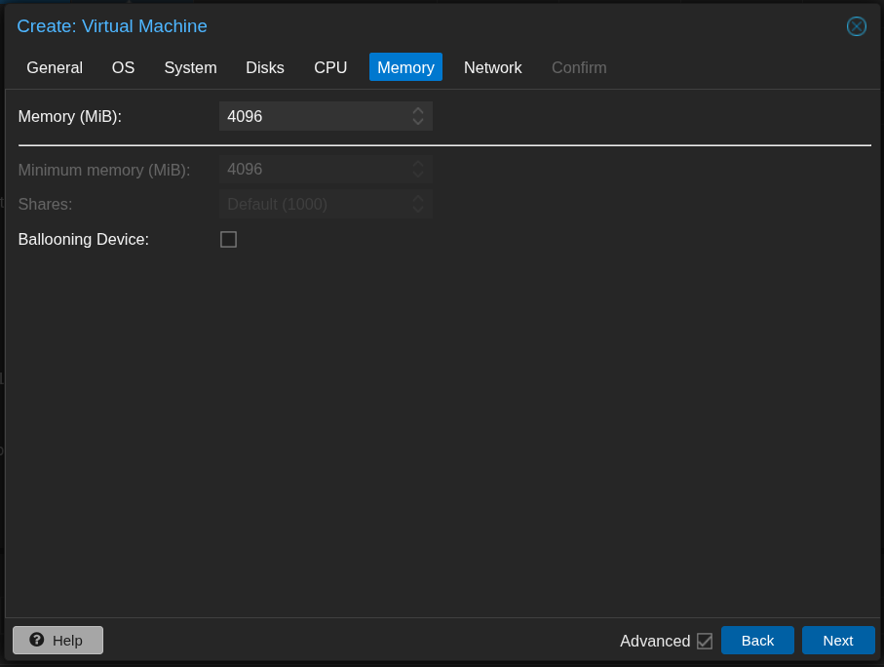Switch to the General tab
Image resolution: width=884 pixels, height=667 pixels.
[x=55, y=67]
